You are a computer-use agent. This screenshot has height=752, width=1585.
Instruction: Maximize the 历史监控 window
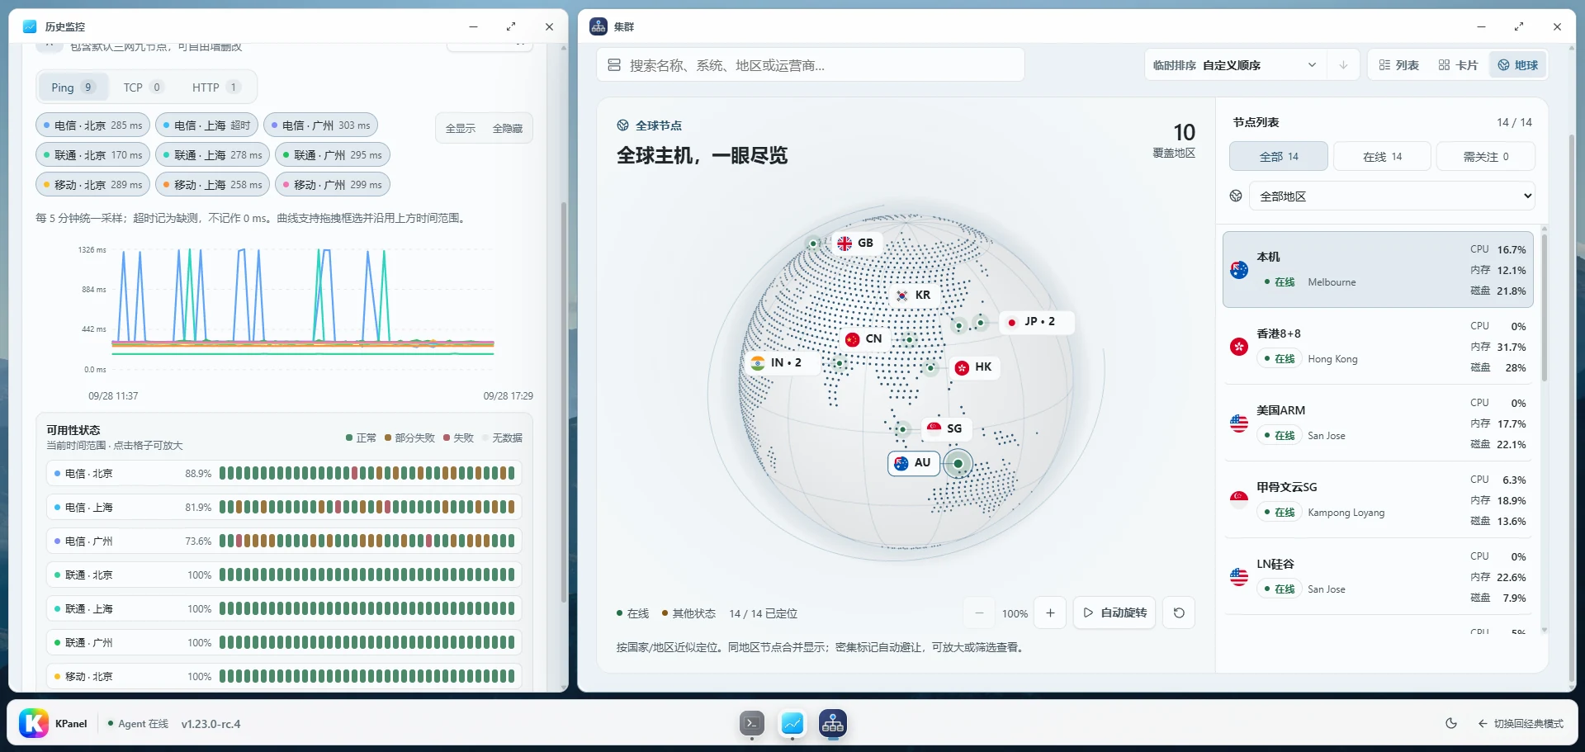click(511, 26)
